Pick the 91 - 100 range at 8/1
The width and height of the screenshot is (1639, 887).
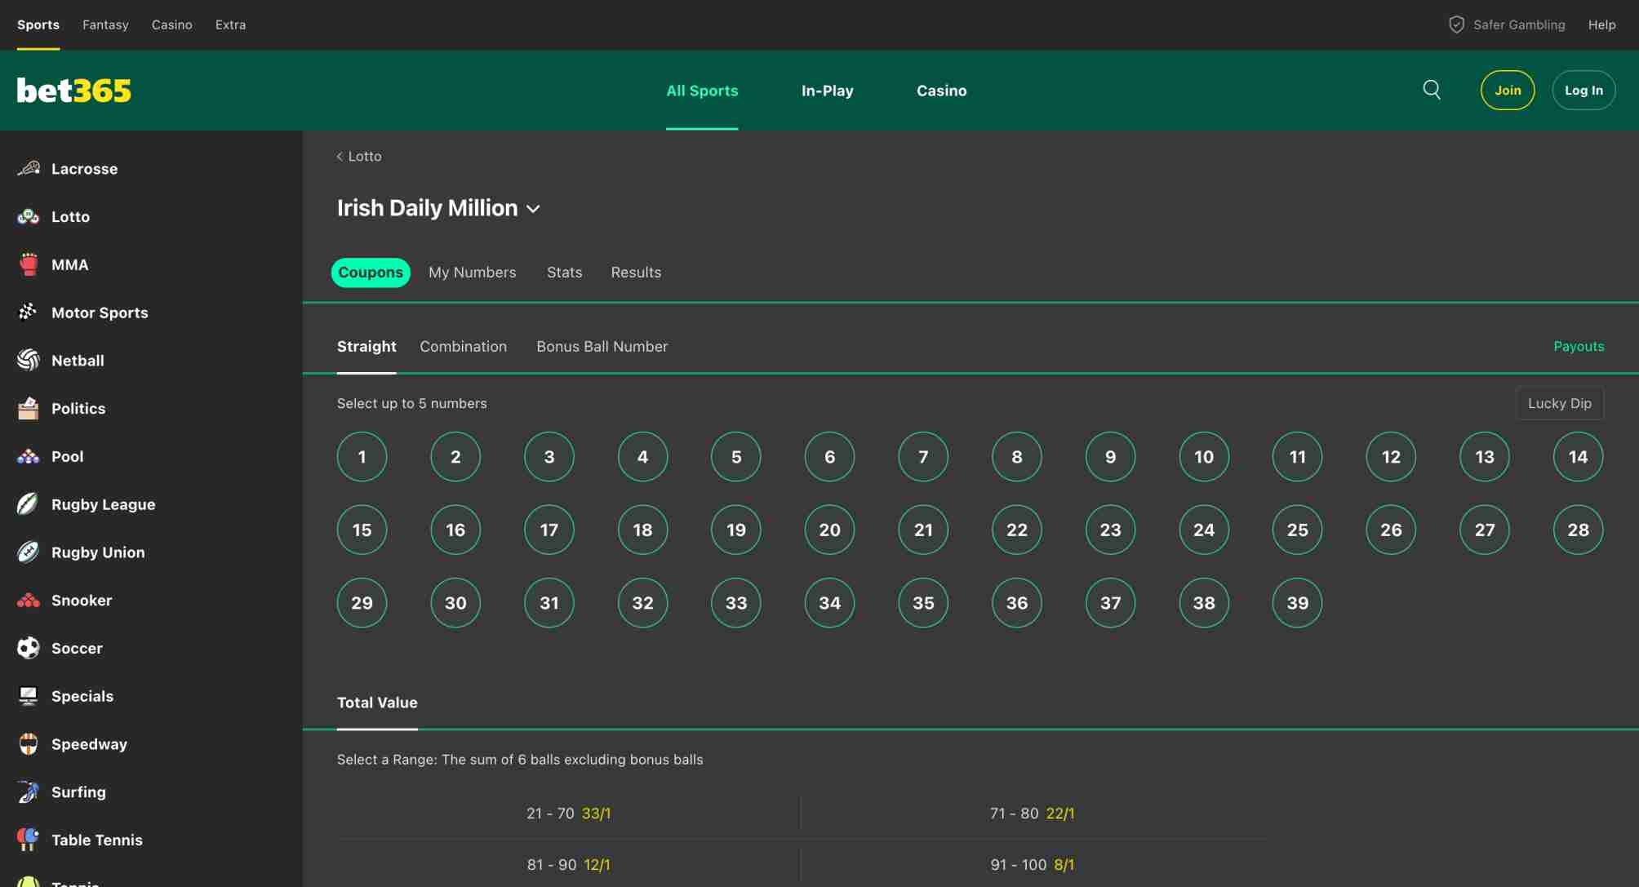[1032, 864]
